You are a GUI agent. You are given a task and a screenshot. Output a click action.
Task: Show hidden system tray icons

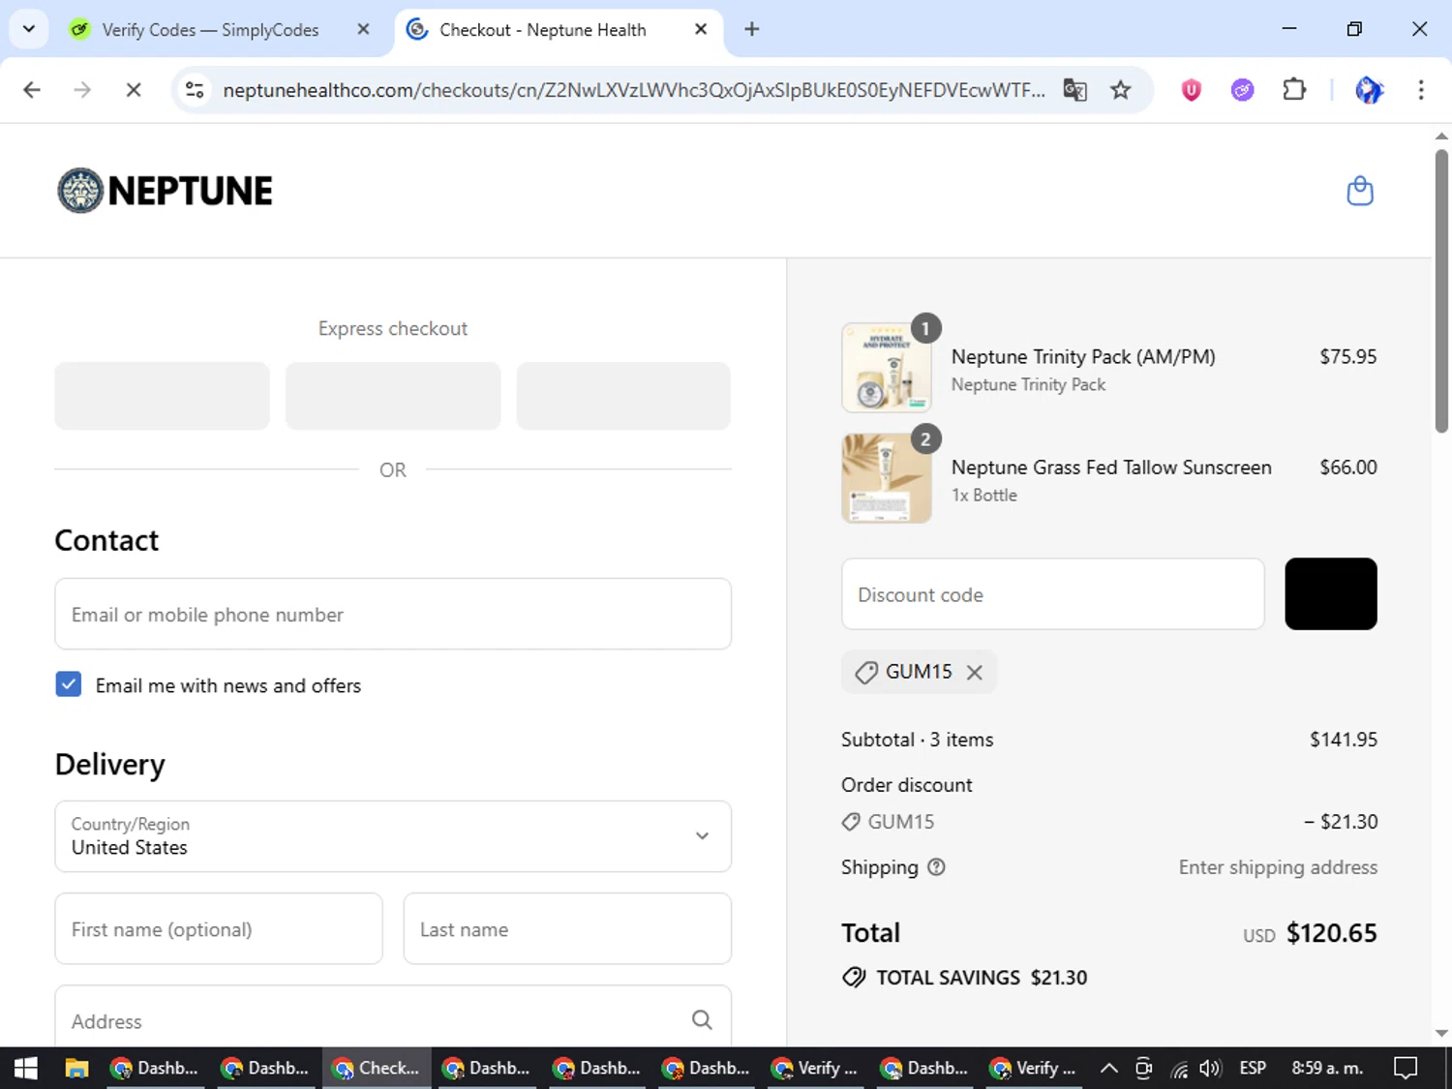coord(1109,1068)
